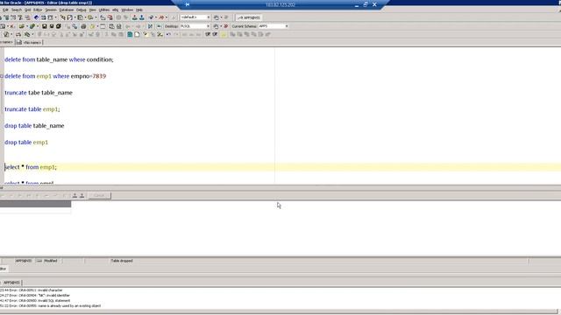Image resolution: width=561 pixels, height=315 pixels.
Task: Open the Session menu
Action: tap(51, 10)
